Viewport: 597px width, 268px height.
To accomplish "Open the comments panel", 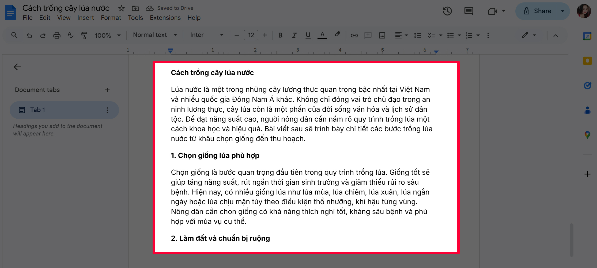I will (468, 11).
